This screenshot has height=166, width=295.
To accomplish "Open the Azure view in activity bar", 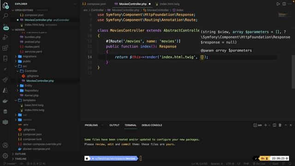I will [5, 90].
